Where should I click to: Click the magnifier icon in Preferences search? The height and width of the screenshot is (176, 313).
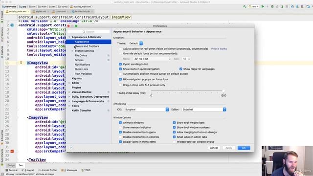coord(84,32)
